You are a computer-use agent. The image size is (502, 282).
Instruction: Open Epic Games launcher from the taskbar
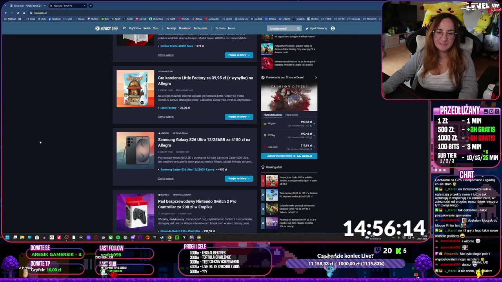pos(155,237)
